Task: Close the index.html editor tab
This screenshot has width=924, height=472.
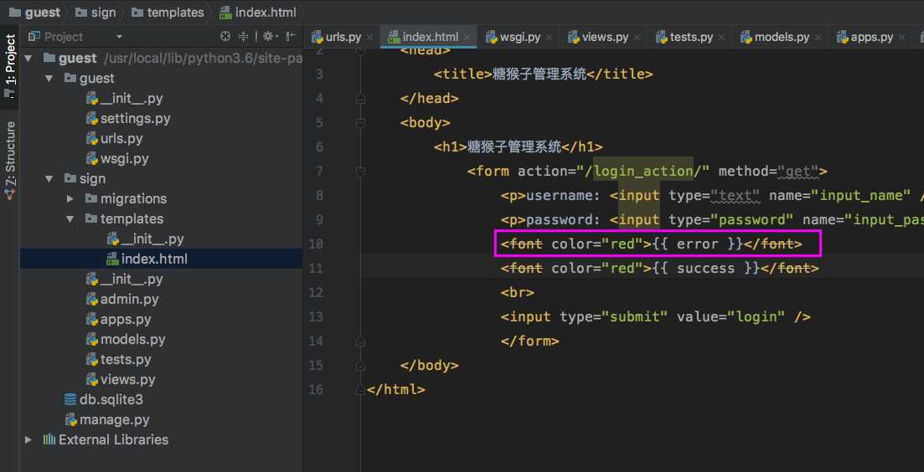Action: 467,38
